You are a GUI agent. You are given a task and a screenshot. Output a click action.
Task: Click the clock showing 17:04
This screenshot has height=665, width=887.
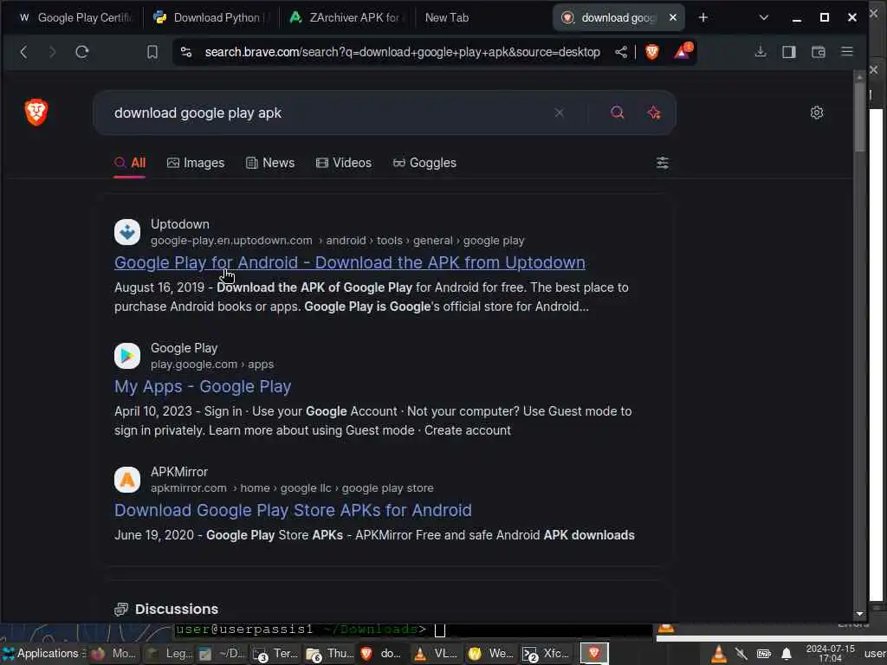(831, 654)
